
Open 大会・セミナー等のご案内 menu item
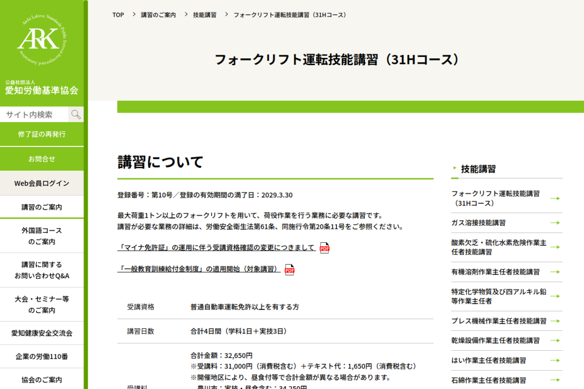point(42,305)
